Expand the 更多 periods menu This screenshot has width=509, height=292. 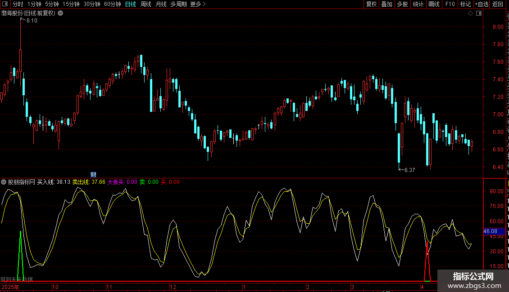point(198,4)
